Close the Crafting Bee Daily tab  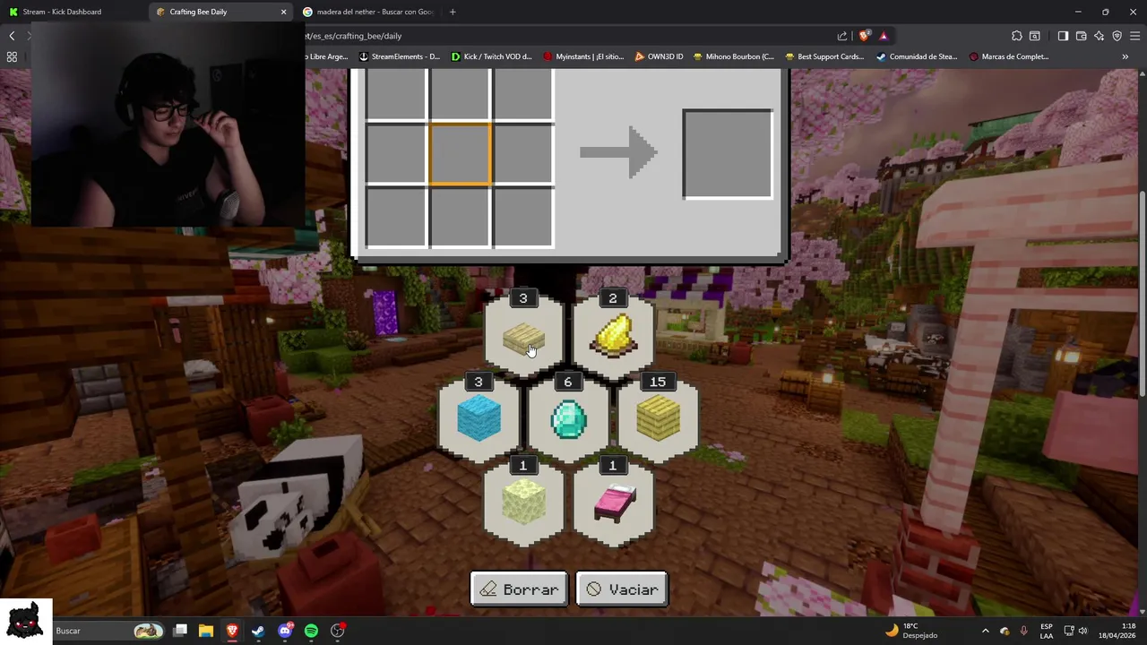tap(283, 12)
